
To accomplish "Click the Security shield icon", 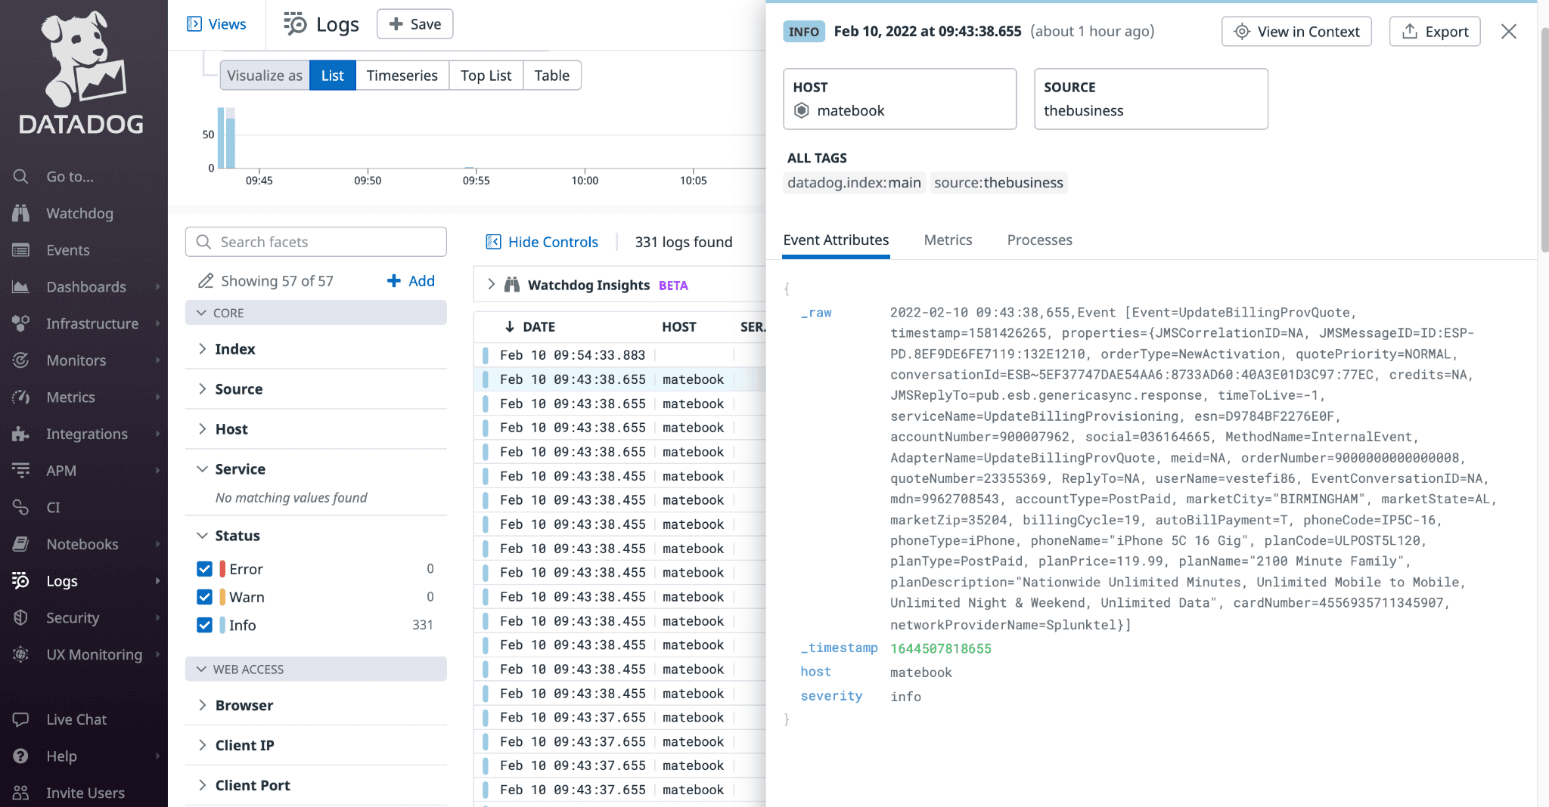I will point(20,617).
